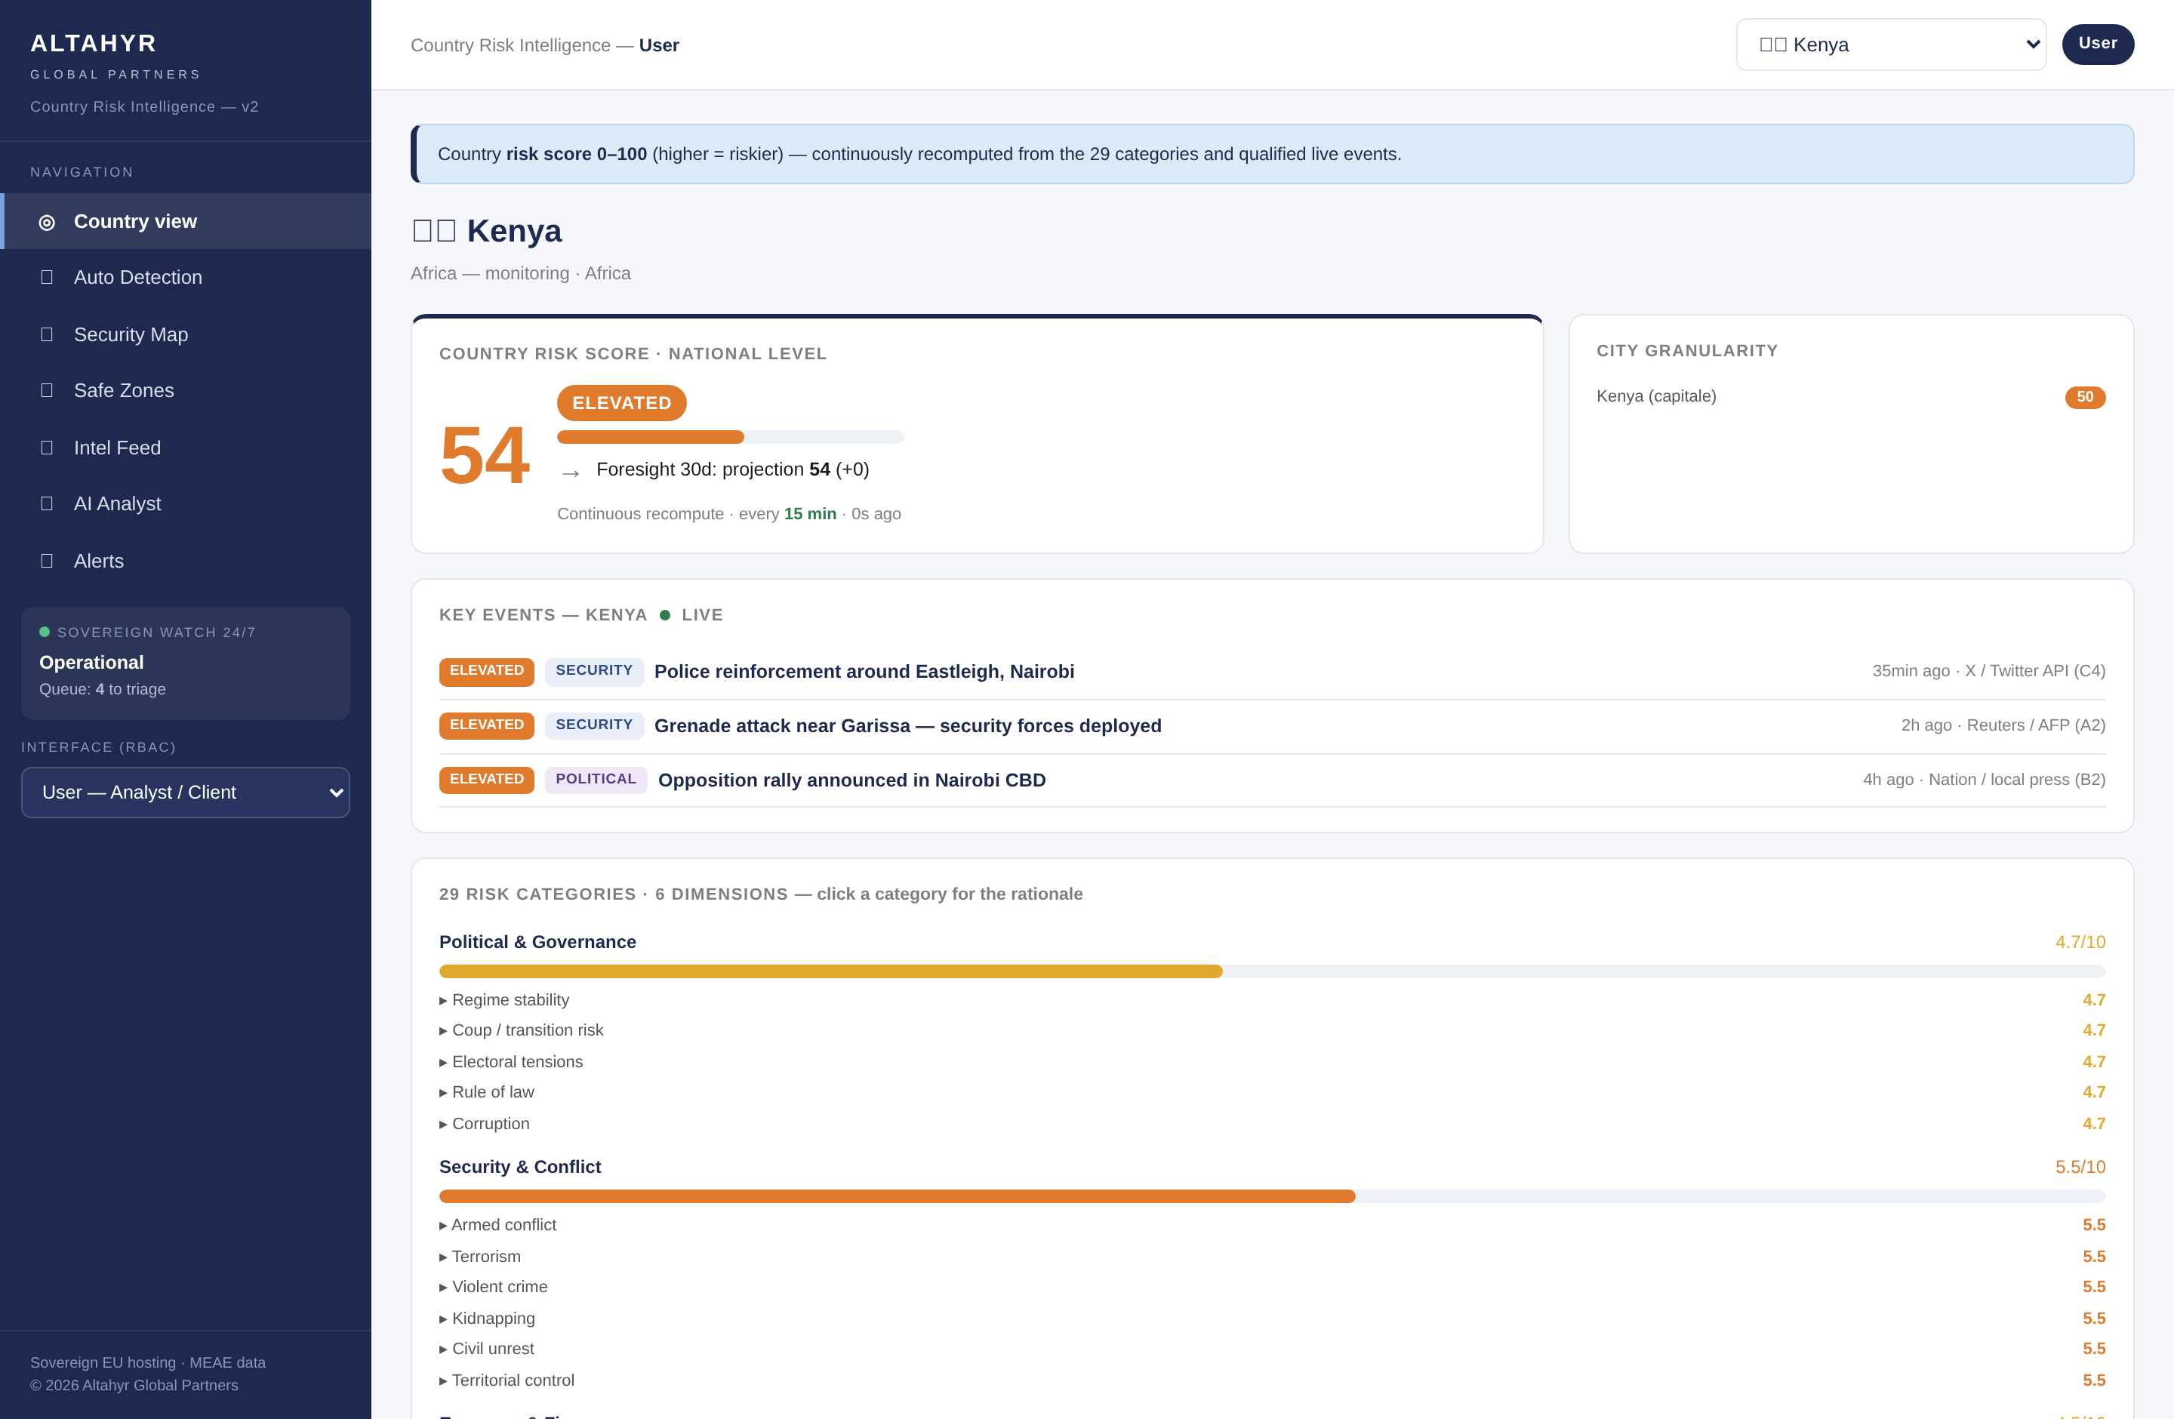Open the Garissa grenade attack event
Viewport: 2174px width, 1419px height.
click(1273, 726)
